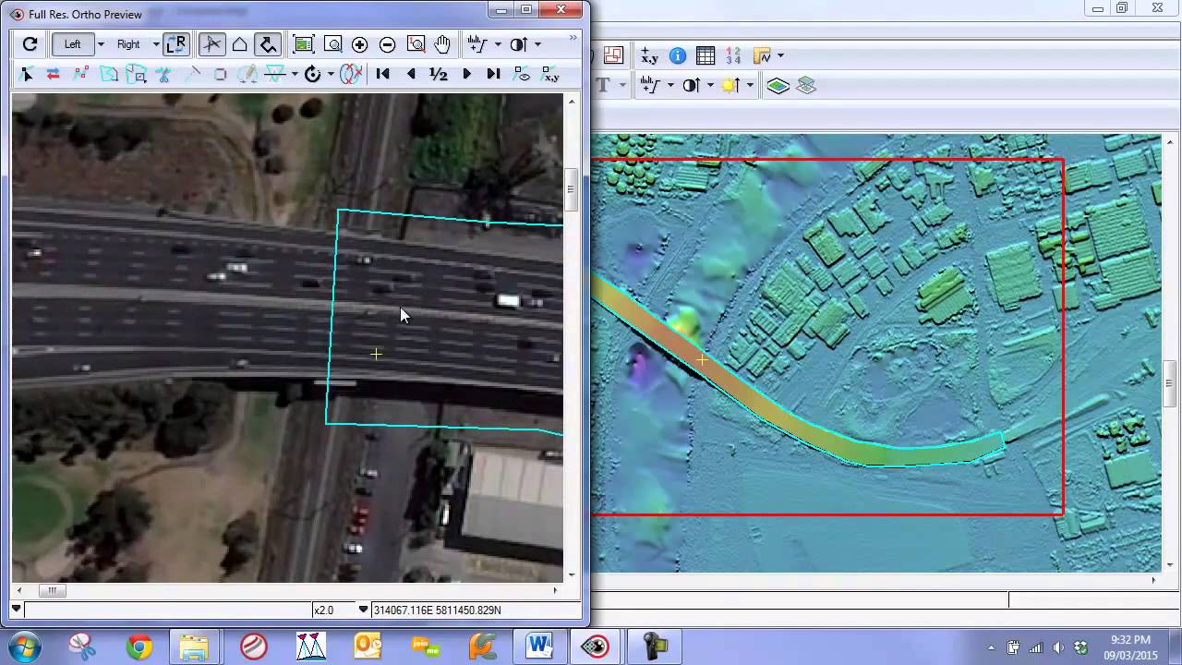The width and height of the screenshot is (1182, 665).
Task: Click the red vertices edit icon
Action: click(81, 74)
